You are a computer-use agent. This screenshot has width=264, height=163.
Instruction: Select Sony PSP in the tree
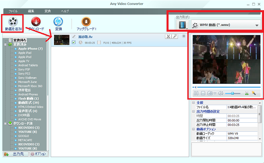coord(24,70)
